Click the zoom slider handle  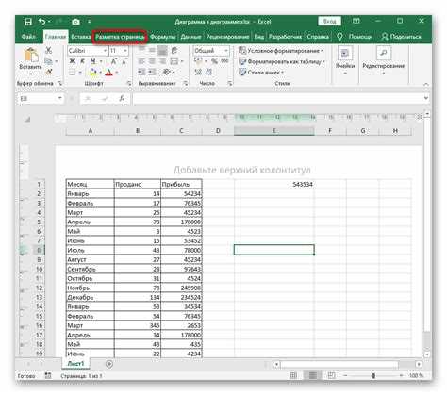click(x=373, y=375)
